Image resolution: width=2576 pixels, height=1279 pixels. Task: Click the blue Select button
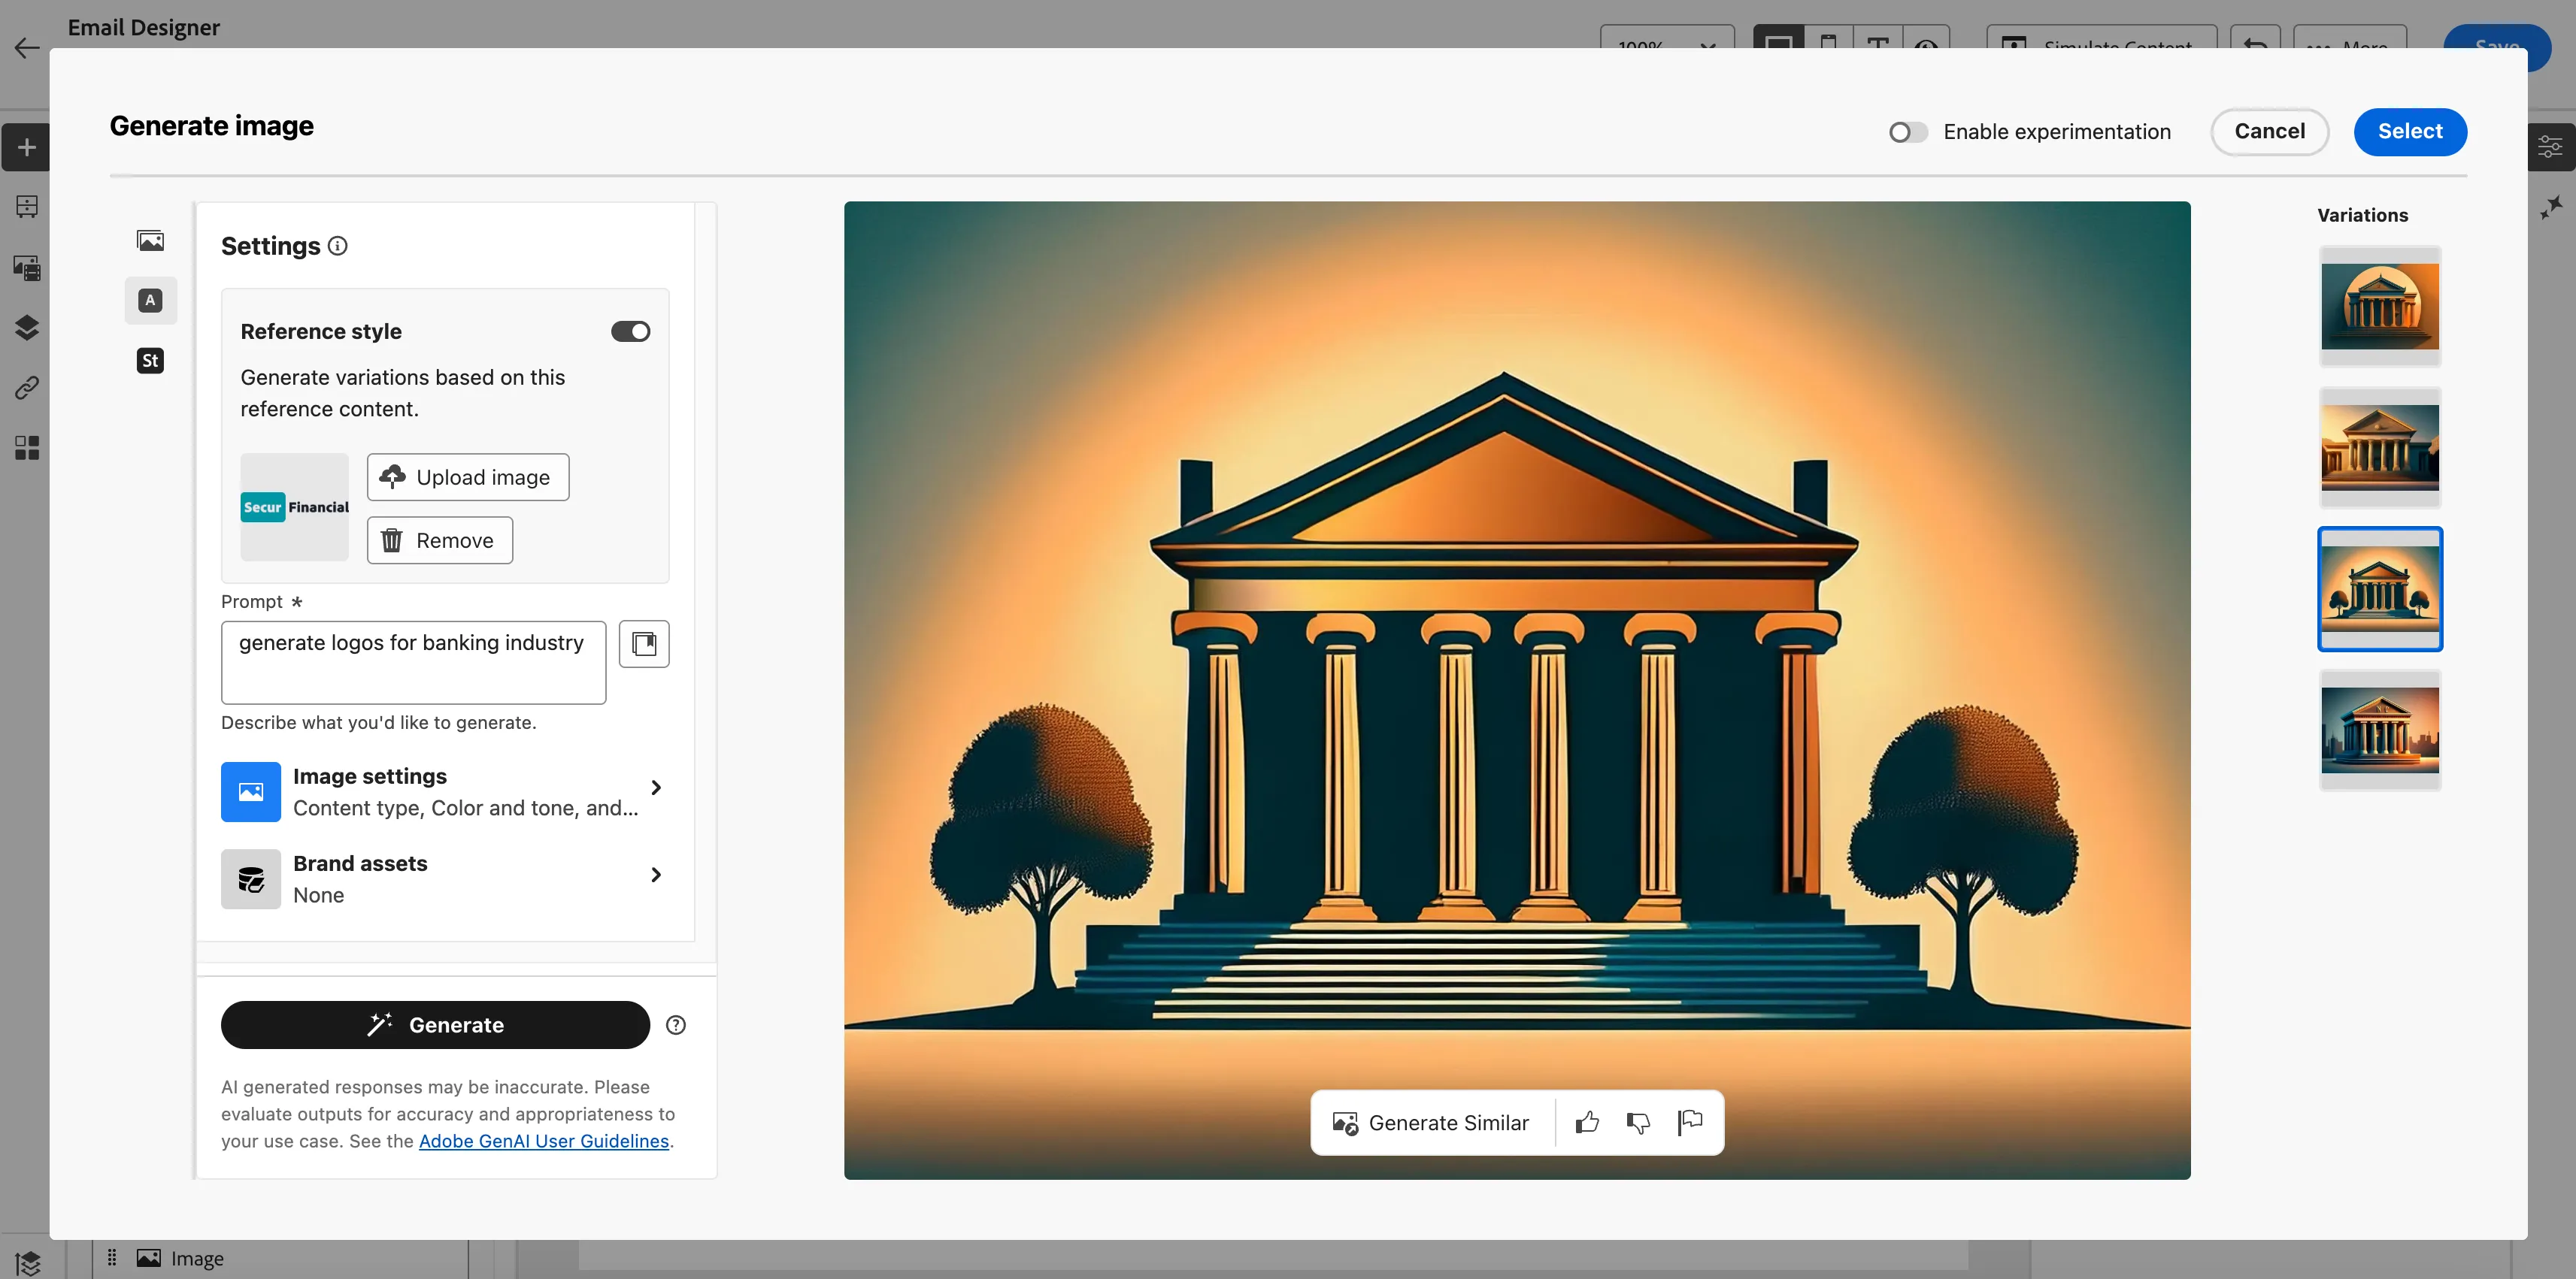tap(2410, 132)
